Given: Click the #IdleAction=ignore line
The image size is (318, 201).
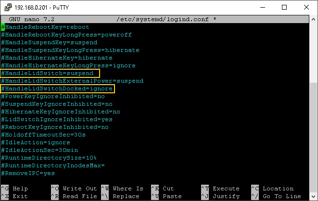Looking at the screenshot, I should point(36,142).
